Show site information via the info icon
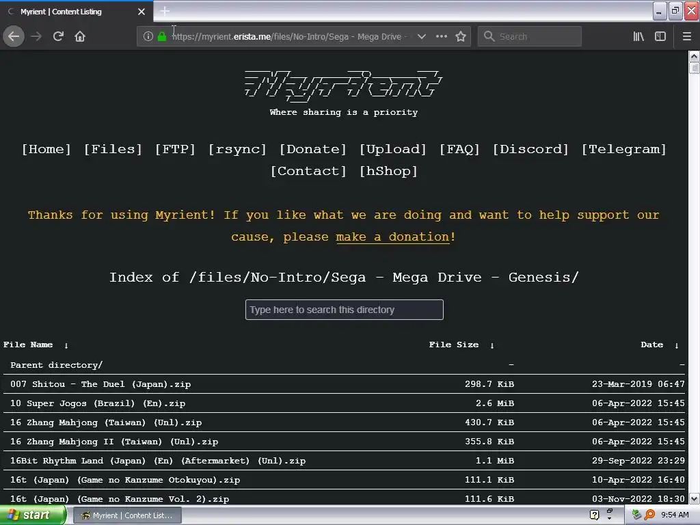Viewport: 700px width, 525px height. coord(148,36)
